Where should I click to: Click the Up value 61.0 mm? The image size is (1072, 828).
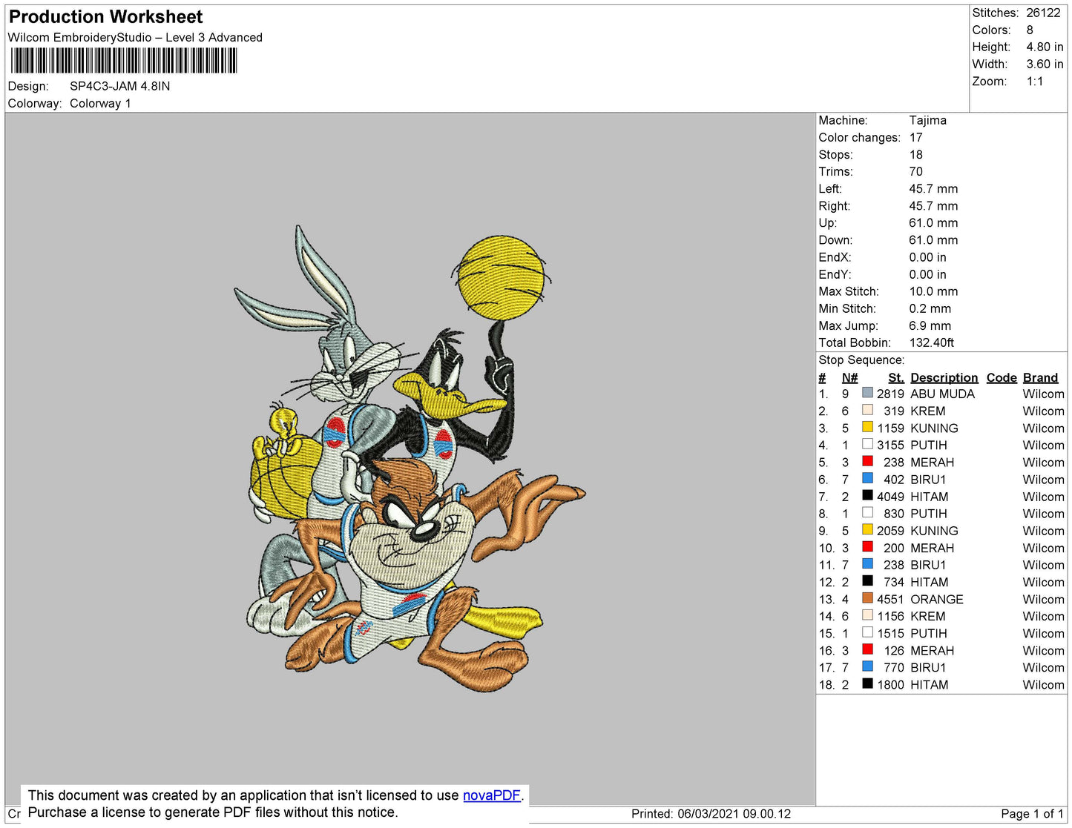933,222
